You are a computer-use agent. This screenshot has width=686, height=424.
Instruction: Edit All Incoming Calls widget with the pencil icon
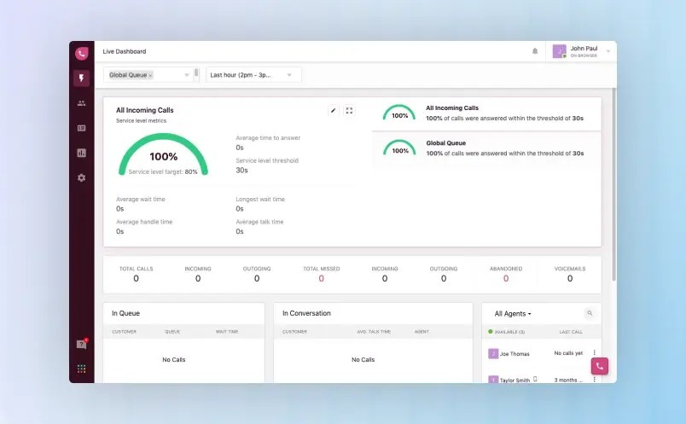tap(334, 111)
